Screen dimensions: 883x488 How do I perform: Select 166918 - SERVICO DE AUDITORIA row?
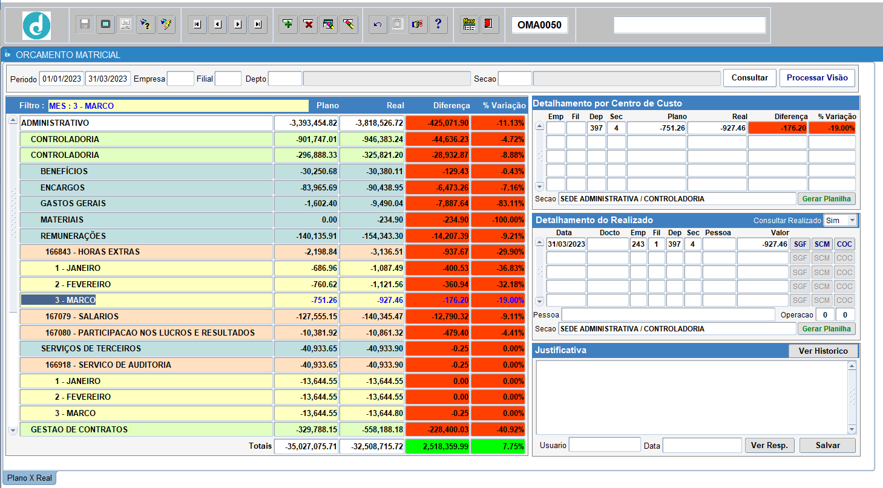[146, 365]
